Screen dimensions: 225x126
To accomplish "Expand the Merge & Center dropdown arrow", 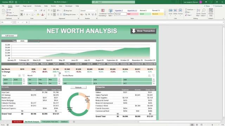I will [77, 15].
